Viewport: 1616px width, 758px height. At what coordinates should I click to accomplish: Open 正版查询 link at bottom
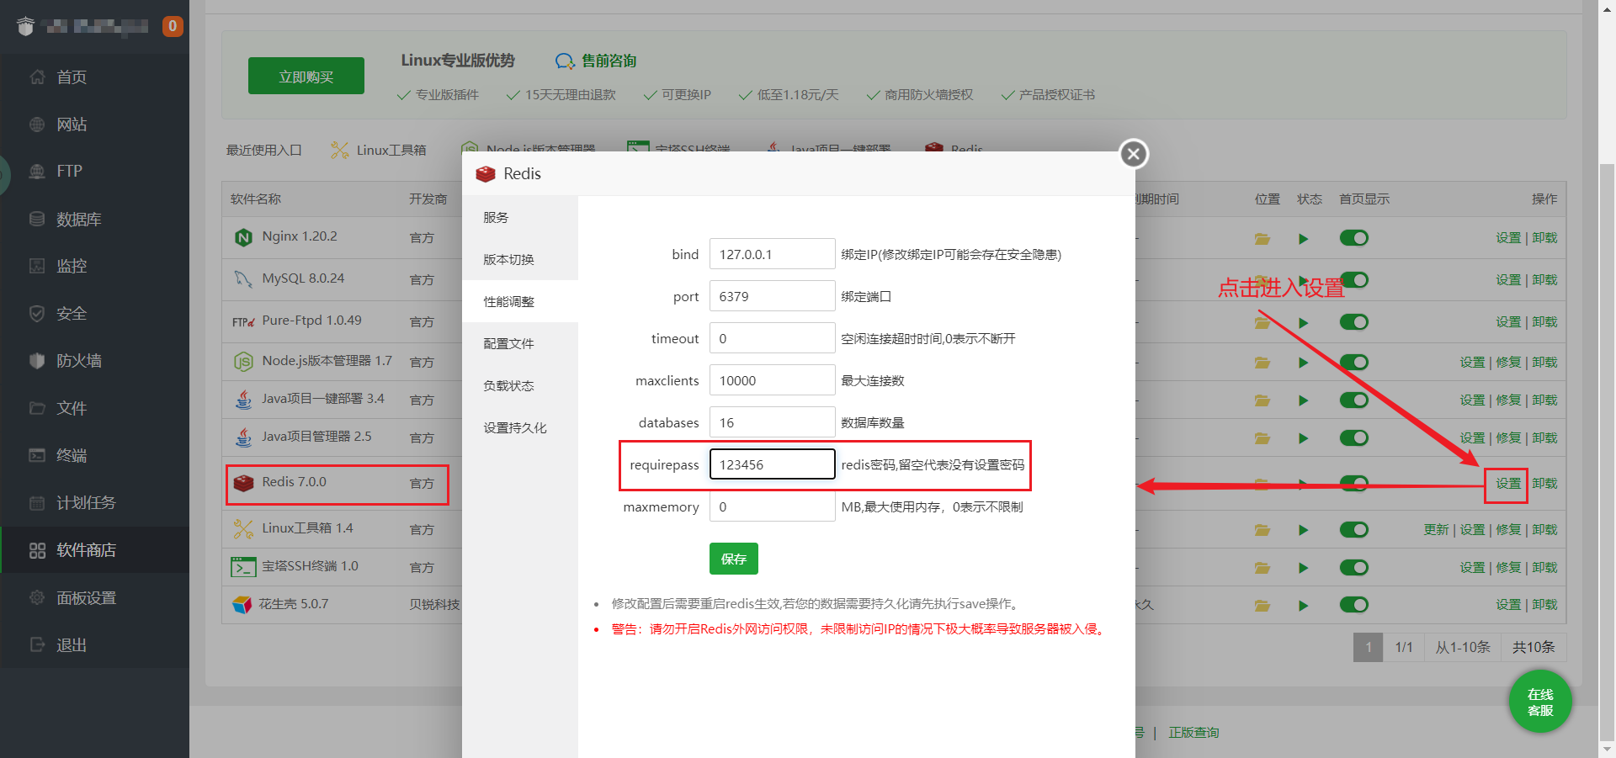tap(1193, 733)
